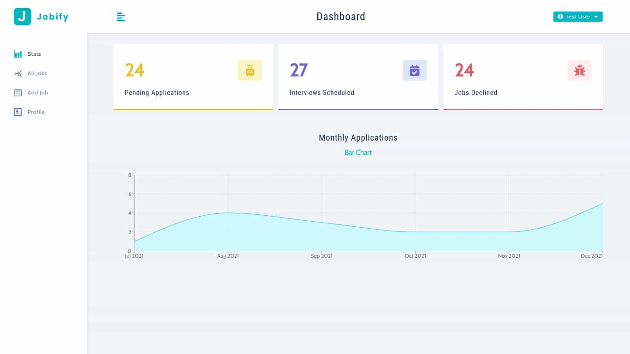
Task: Click the y-axis value 6
Action: click(x=130, y=194)
